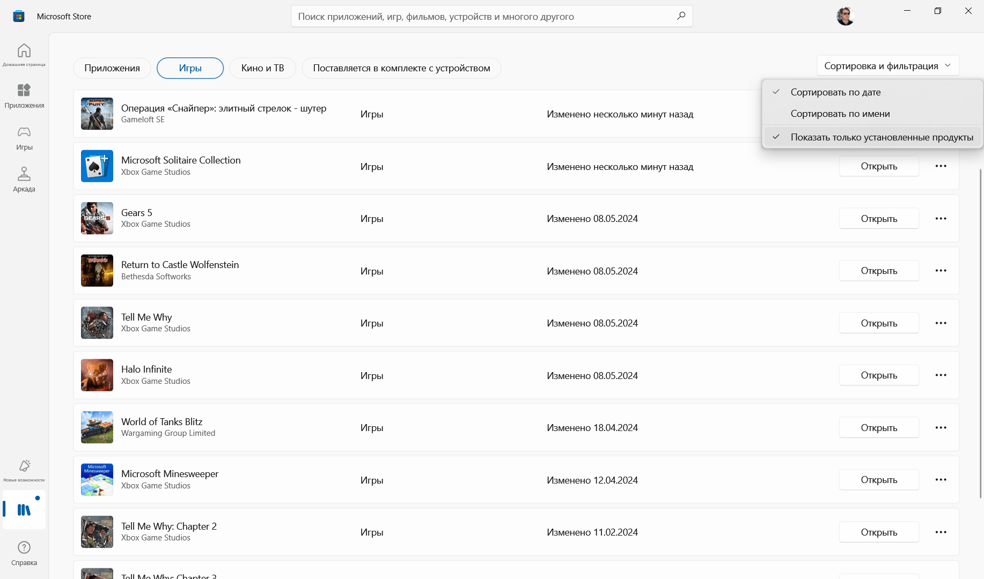This screenshot has width=984, height=579.
Task: Click Открыть for Tell Me Why: Chapter 2
Action: click(879, 532)
